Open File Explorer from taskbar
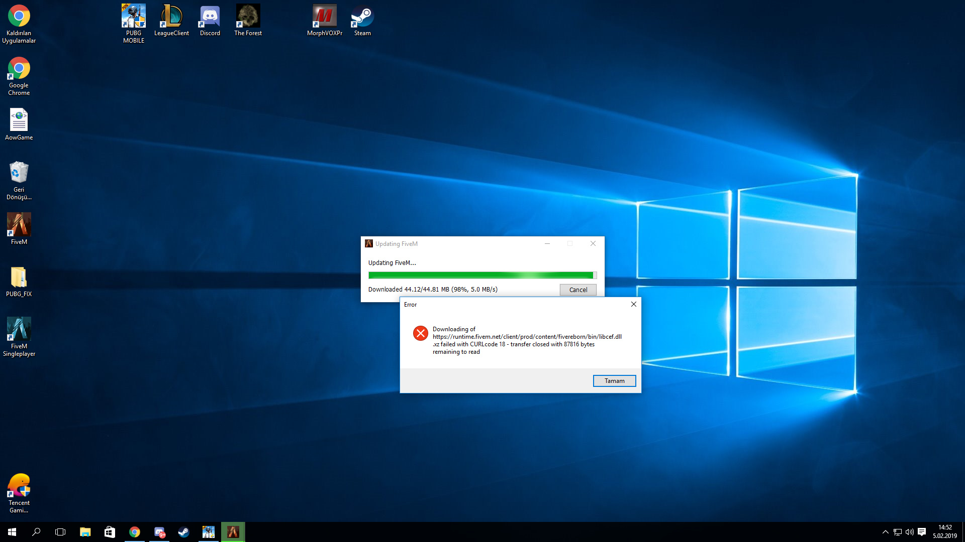Viewport: 965px width, 542px height. (x=85, y=532)
